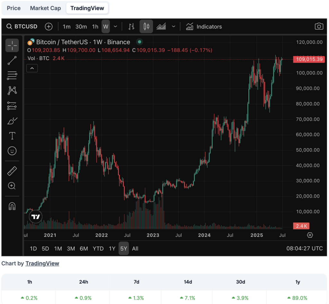Screen dimensions: 329x304
Task: Collapse the indicator legend chevron
Action: tap(32, 68)
